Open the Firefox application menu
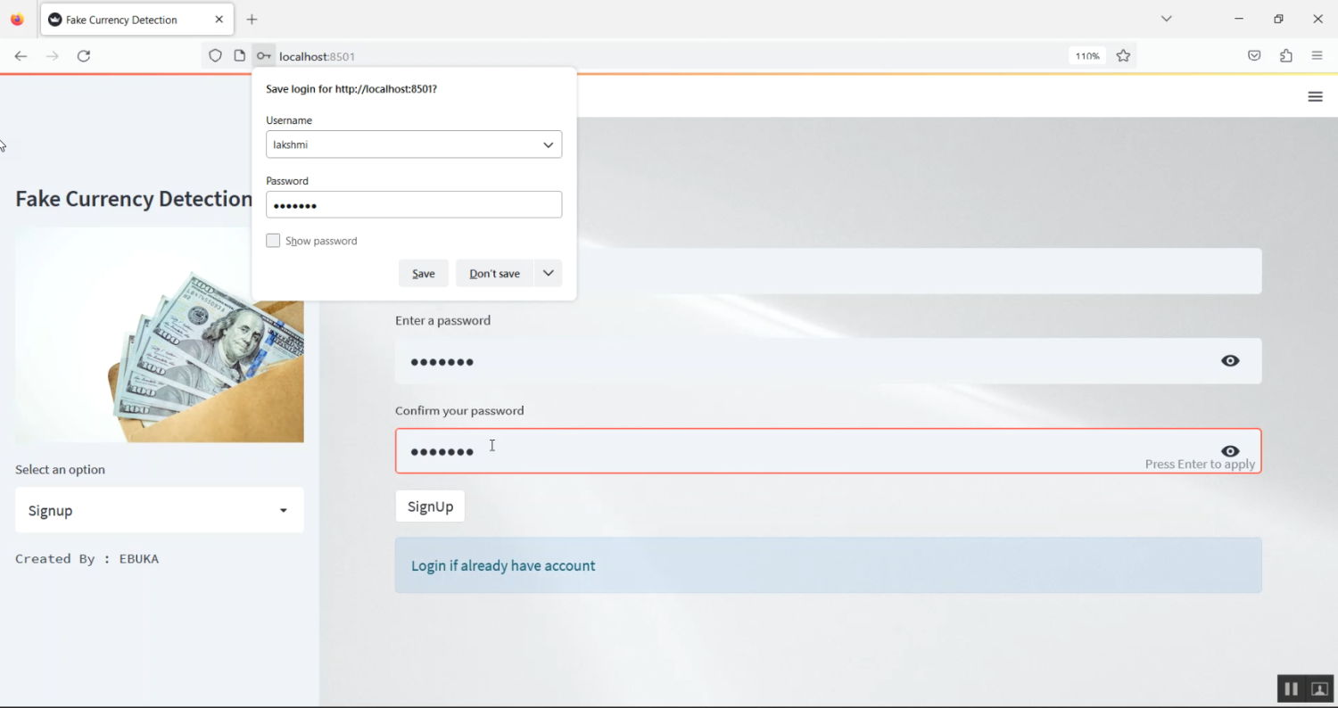1338x708 pixels. [x=1317, y=55]
